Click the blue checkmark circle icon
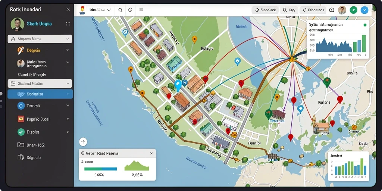This screenshot has height=191, width=382. 364,10
